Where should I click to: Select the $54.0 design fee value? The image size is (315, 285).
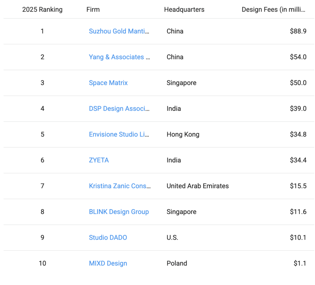[298, 57]
